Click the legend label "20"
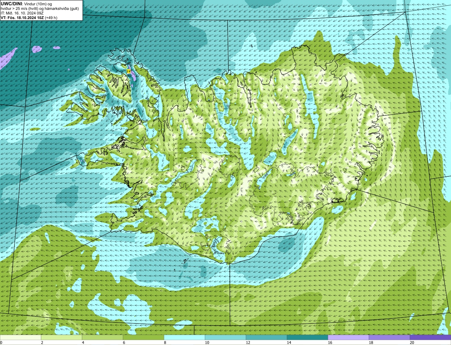This screenshot has width=451, height=345. 412,343
